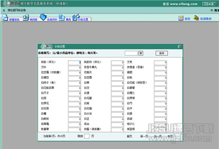Click the 保存 save button
This screenshot has height=149, width=219.
tap(162, 53)
